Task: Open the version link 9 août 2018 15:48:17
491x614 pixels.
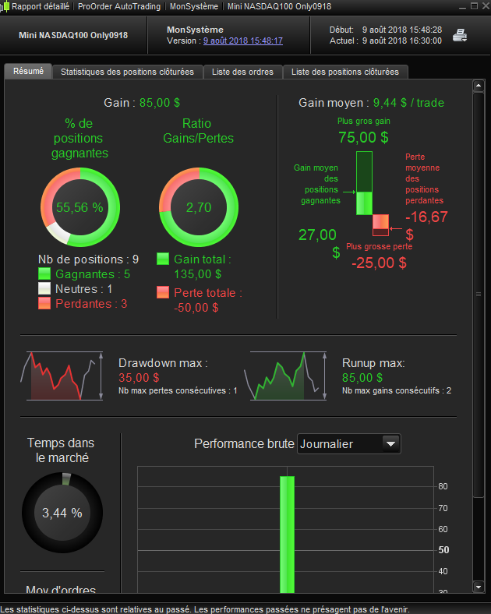Action: click(x=242, y=41)
